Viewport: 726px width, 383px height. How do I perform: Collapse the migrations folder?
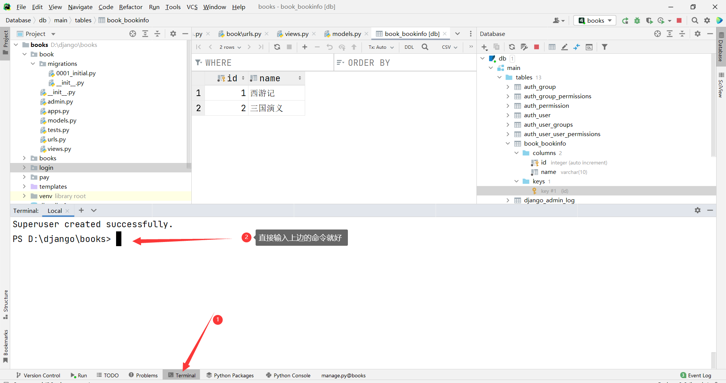point(33,64)
